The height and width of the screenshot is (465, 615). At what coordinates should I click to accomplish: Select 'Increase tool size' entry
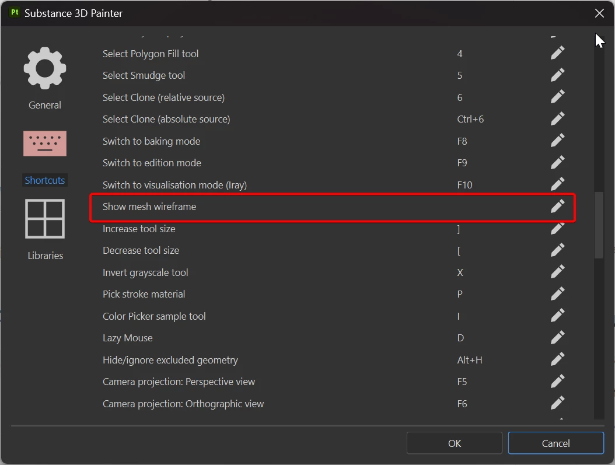[x=139, y=229]
